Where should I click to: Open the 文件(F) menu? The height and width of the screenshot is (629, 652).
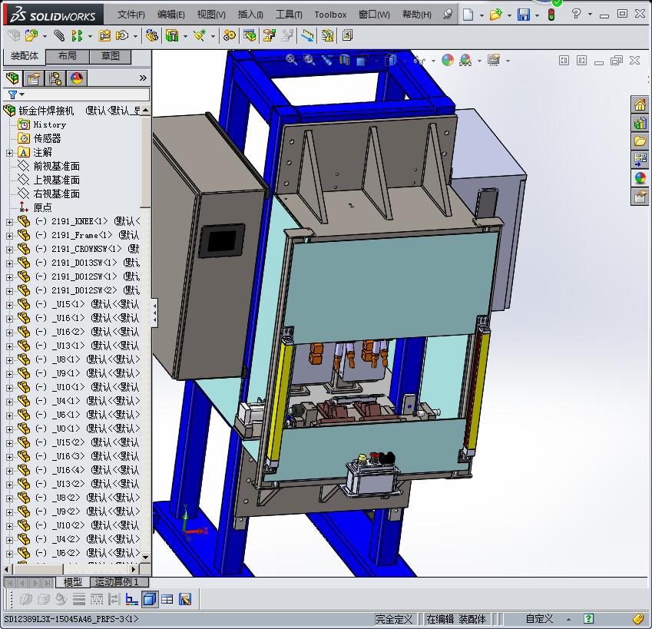pos(131,15)
